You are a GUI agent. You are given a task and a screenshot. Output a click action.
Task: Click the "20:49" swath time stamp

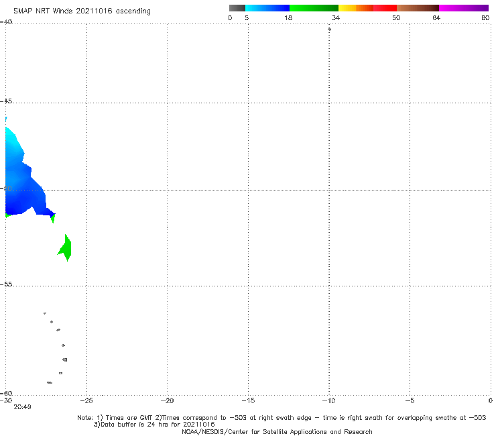click(22, 407)
